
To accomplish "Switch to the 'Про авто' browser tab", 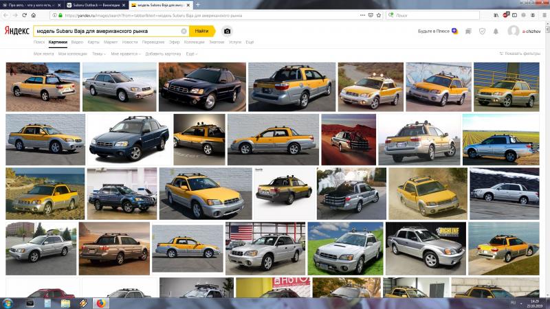I will (x=32, y=5).
